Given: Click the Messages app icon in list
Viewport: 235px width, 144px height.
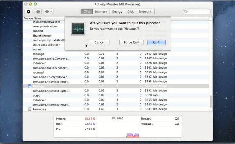Looking at the screenshot, I should pyautogui.click(x=30, y=86).
